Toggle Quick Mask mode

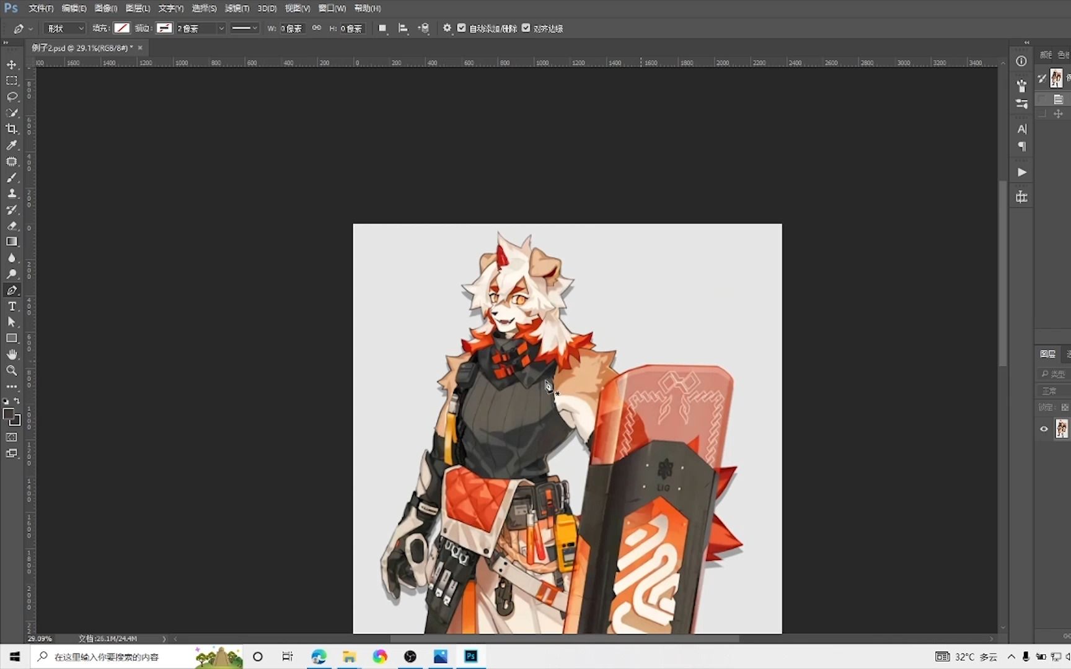(x=12, y=437)
